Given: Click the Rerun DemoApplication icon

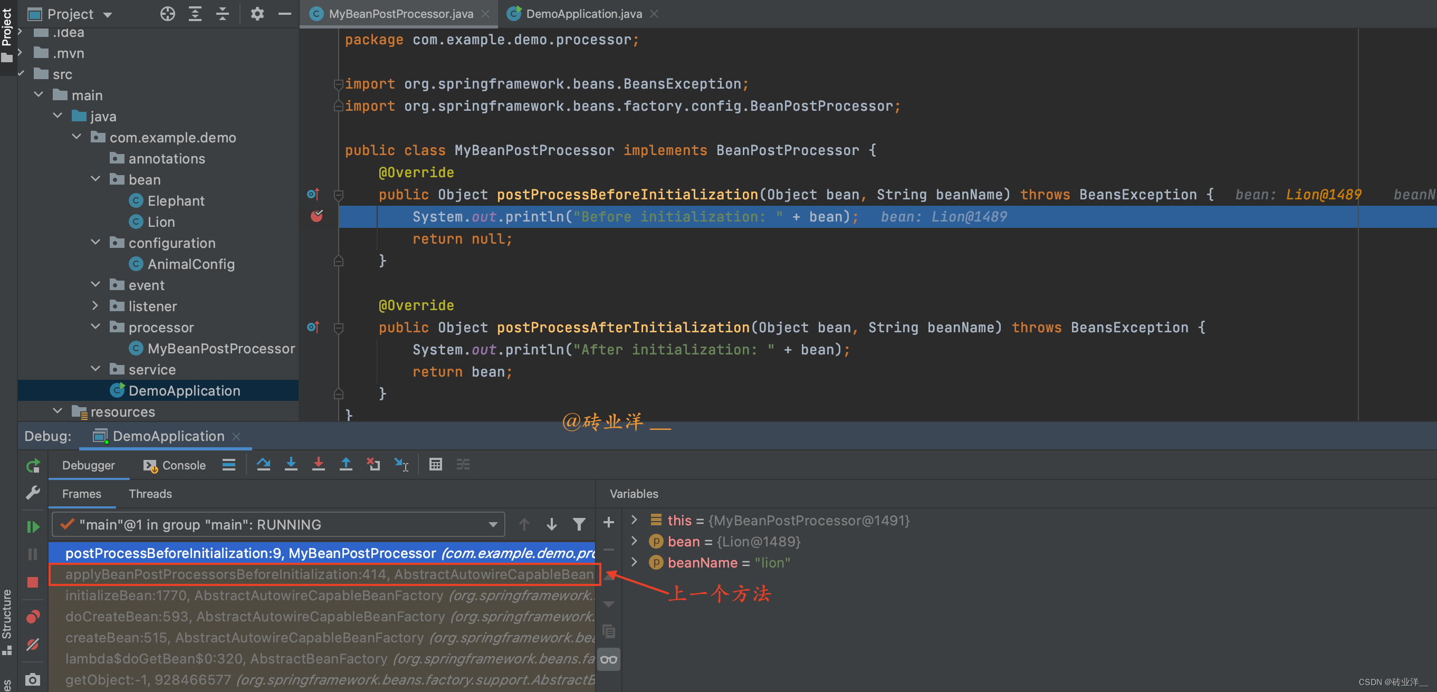Looking at the screenshot, I should [x=33, y=465].
